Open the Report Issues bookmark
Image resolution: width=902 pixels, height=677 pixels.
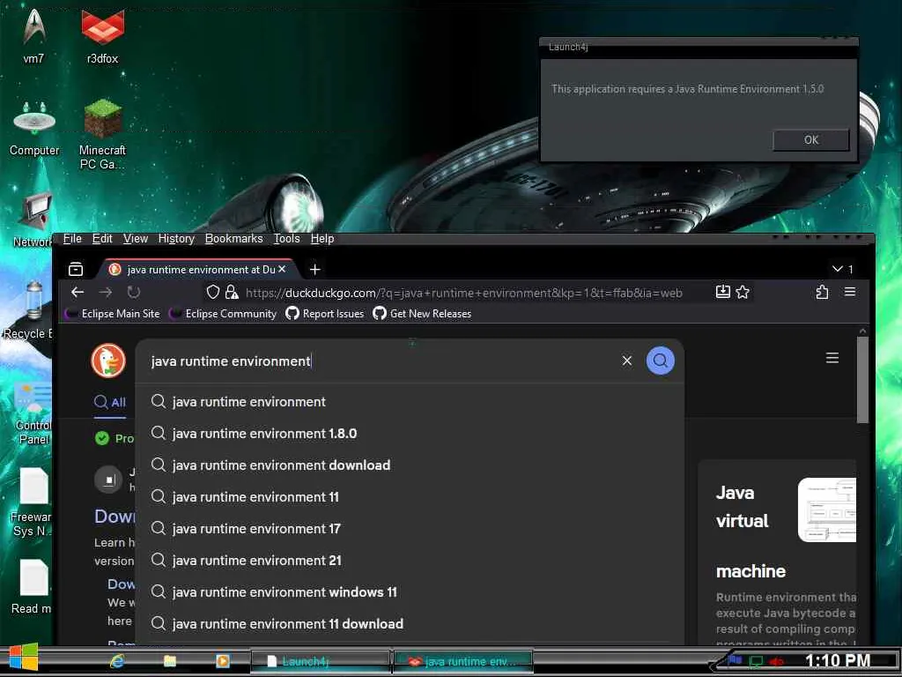pos(325,313)
